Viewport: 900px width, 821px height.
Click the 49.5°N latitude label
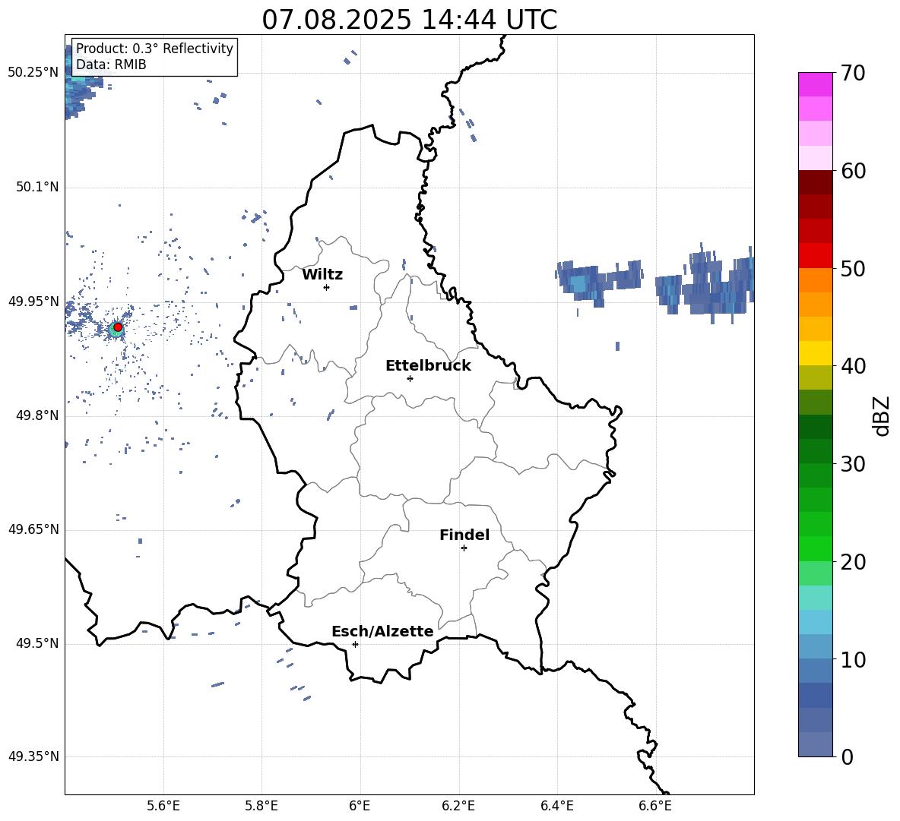pos(37,644)
